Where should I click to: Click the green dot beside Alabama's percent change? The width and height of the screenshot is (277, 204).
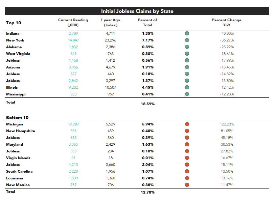[187, 47]
